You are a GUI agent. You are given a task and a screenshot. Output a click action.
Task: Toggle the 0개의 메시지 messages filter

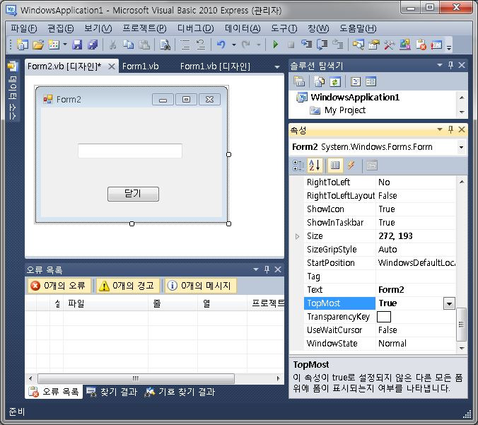pyautogui.click(x=201, y=286)
